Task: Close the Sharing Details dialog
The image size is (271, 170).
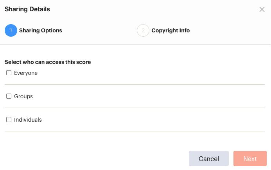Action: [262, 9]
